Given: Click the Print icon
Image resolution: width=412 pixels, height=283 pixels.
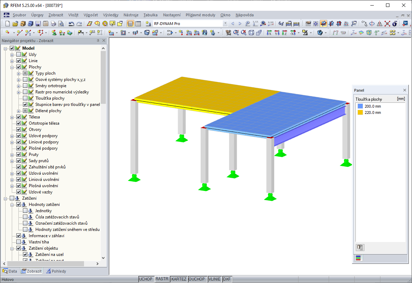Looking at the screenshot, I should pos(53,24).
